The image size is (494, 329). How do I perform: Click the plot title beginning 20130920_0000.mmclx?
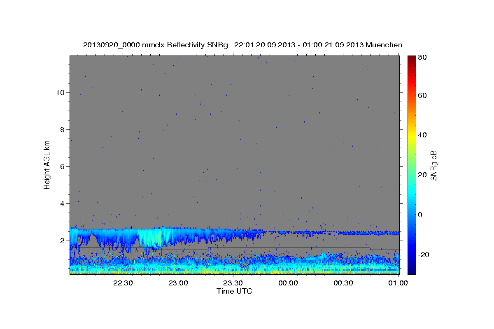coord(242,45)
